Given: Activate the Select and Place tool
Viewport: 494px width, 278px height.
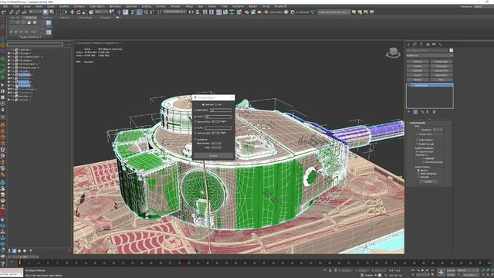Looking at the screenshot, I should (91, 12).
